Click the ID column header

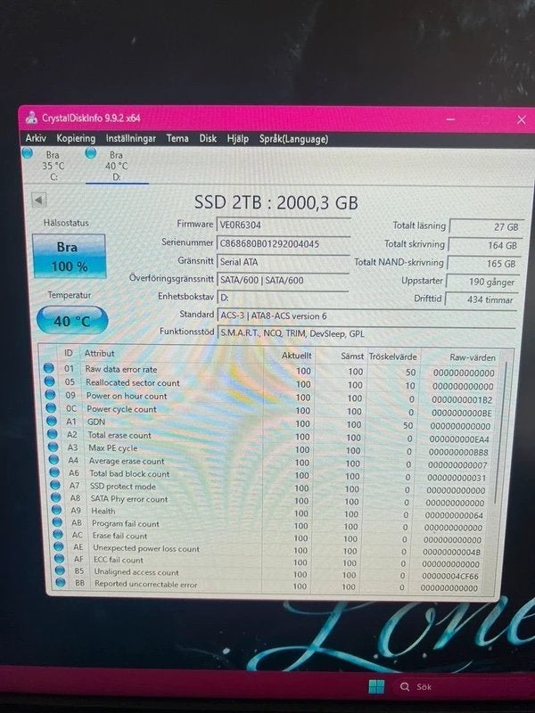click(x=69, y=353)
